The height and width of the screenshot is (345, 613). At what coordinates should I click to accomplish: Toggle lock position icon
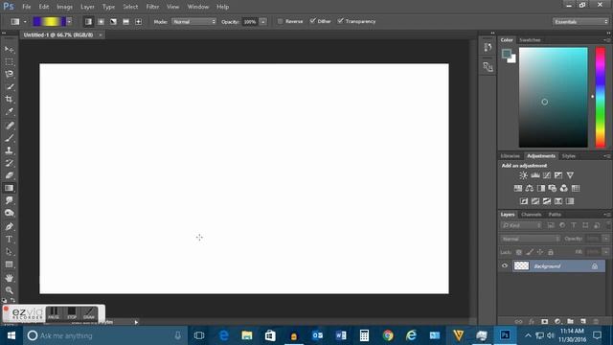(x=540, y=252)
